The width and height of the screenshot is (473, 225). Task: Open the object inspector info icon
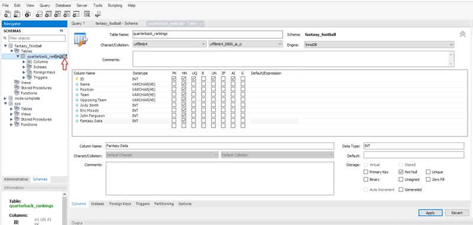point(28,14)
